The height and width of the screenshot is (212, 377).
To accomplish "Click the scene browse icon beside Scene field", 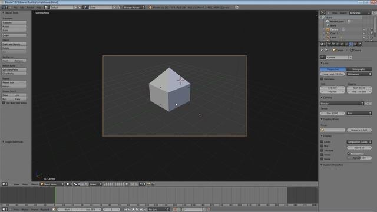I will [85, 8].
